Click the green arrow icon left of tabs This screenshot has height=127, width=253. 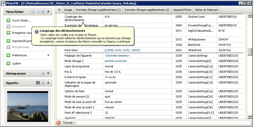click(x=59, y=10)
